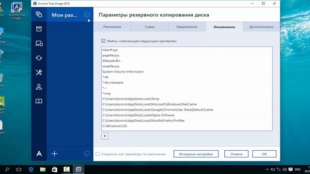This screenshot has width=310, height=174.
Task: Open the Account person icon
Action: coord(39,87)
